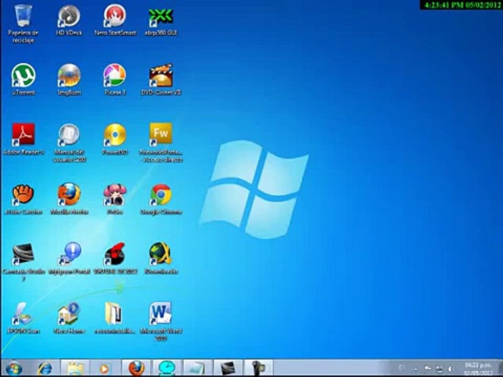Open Nero StartSmart from the desktop

pyautogui.click(x=115, y=20)
